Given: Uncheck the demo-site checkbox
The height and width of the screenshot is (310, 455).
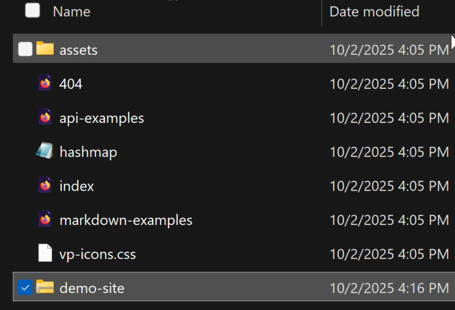Looking at the screenshot, I should click(25, 288).
